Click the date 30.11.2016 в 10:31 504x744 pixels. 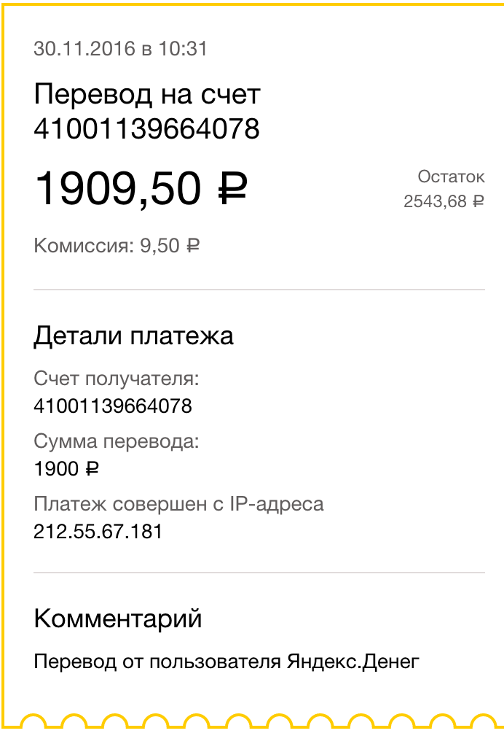tap(121, 49)
